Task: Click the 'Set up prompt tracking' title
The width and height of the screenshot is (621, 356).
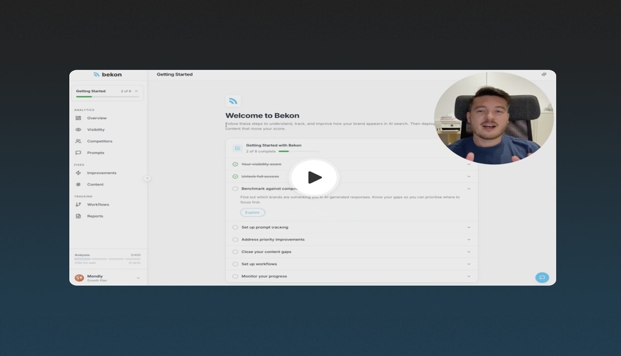Action: 265,227
